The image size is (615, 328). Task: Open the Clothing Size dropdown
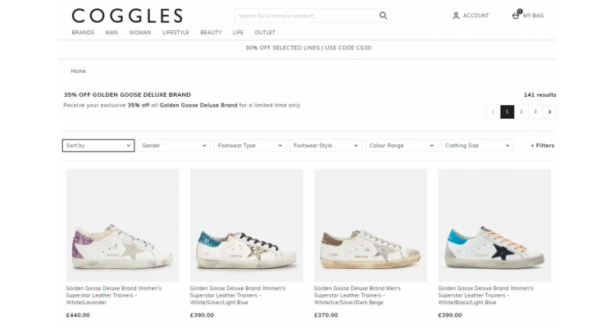click(477, 146)
